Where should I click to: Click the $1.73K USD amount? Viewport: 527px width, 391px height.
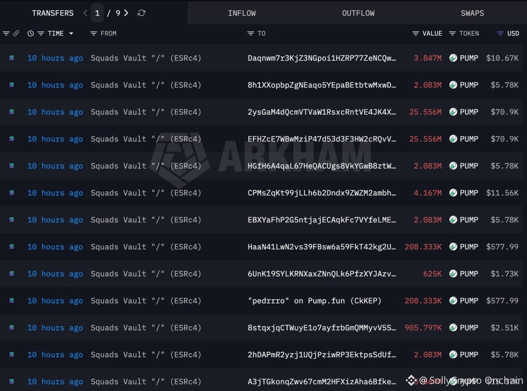[505, 274]
